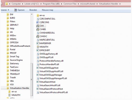Select the MAPISERVER executable icon

point(38,43)
